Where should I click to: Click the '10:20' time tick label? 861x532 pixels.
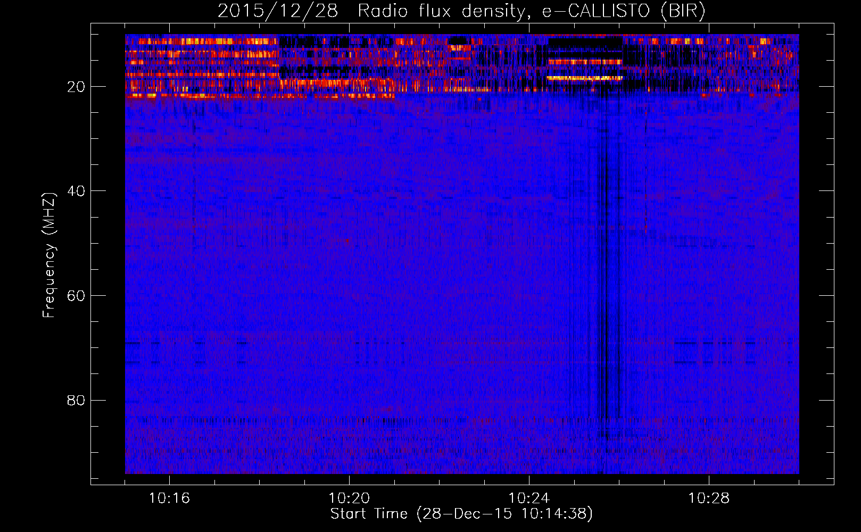click(x=349, y=498)
